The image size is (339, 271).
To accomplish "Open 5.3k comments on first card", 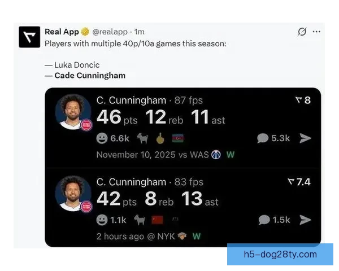I will 273,138.
